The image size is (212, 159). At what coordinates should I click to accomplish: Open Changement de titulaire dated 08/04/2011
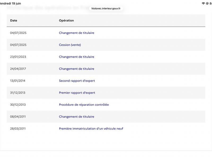tap(77, 117)
